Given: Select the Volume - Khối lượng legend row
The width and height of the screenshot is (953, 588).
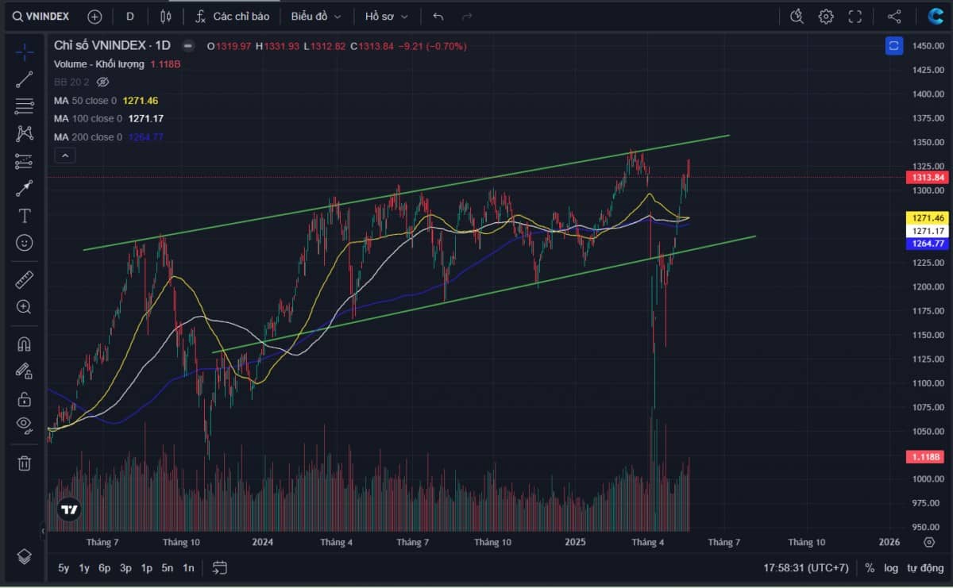Looking at the screenshot, I should click(x=99, y=63).
